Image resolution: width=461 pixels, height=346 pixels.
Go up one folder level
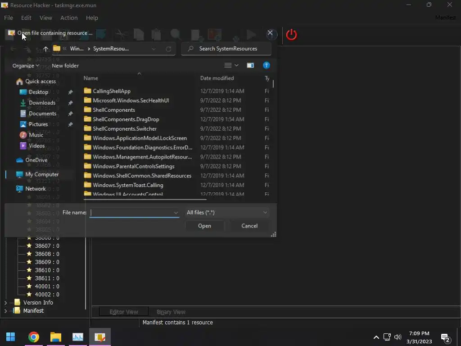pyautogui.click(x=45, y=49)
